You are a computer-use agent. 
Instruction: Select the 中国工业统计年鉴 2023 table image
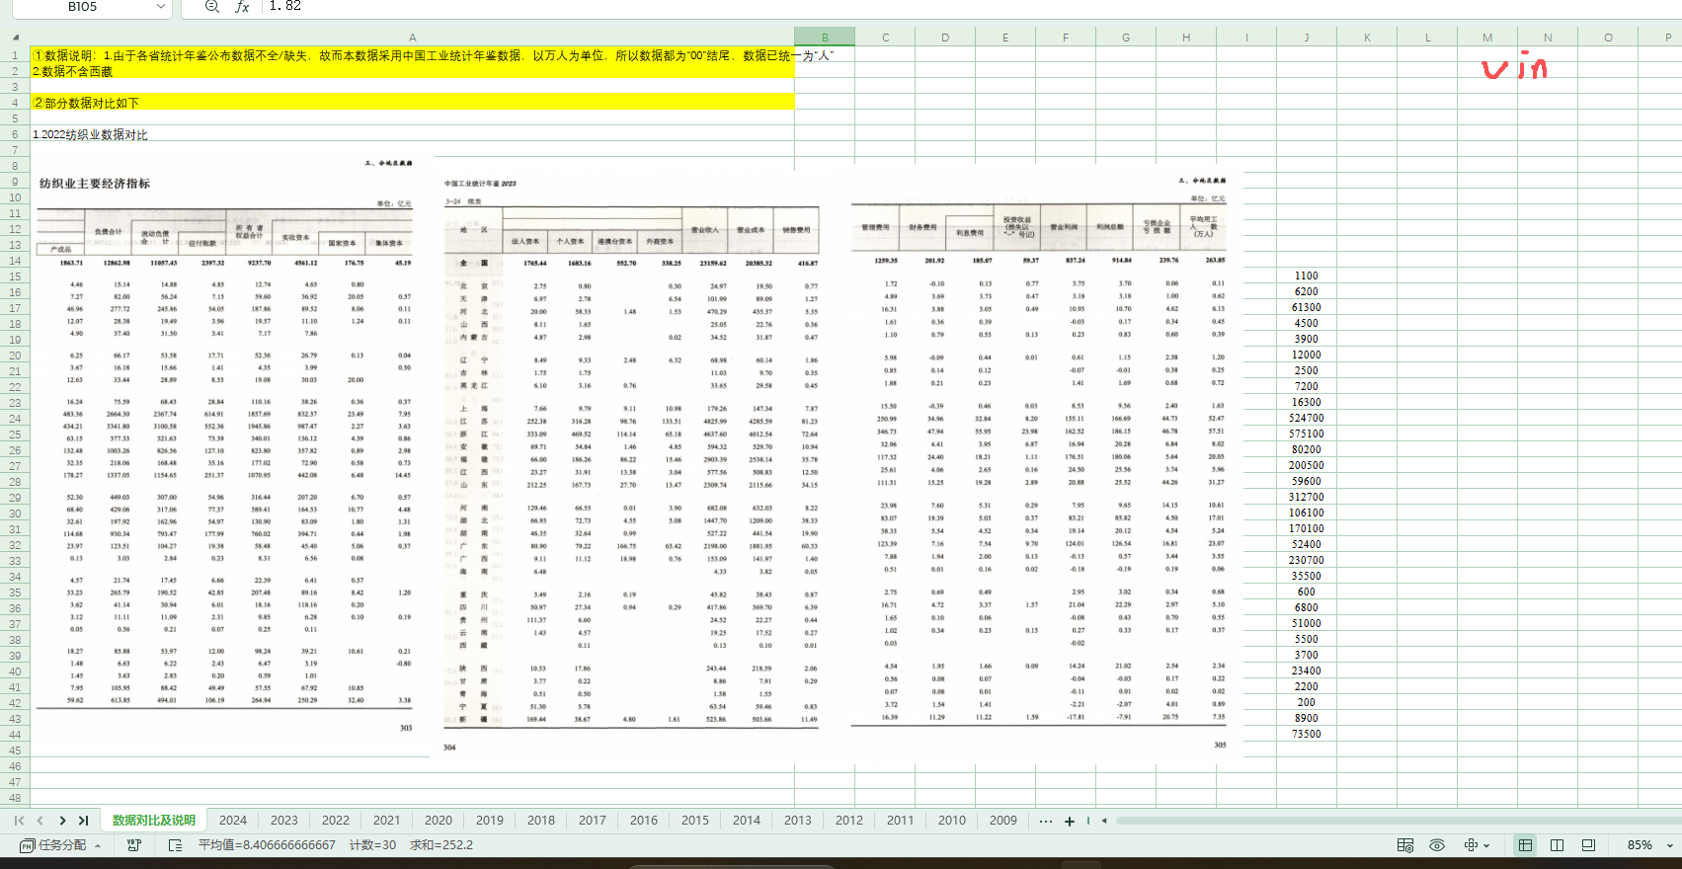coord(635,465)
